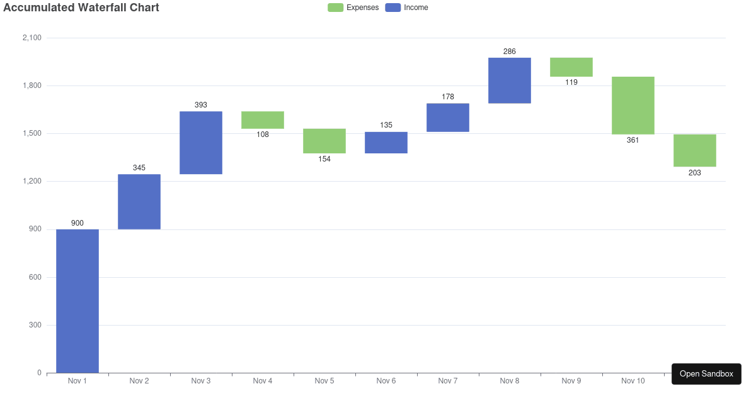Screen dimensions: 756x396
Task: Toggle the Income legend item
Action: [x=417, y=8]
